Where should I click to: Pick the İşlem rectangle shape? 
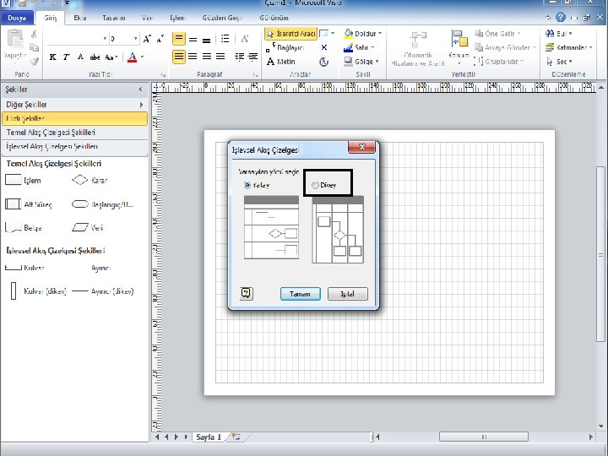pos(14,180)
